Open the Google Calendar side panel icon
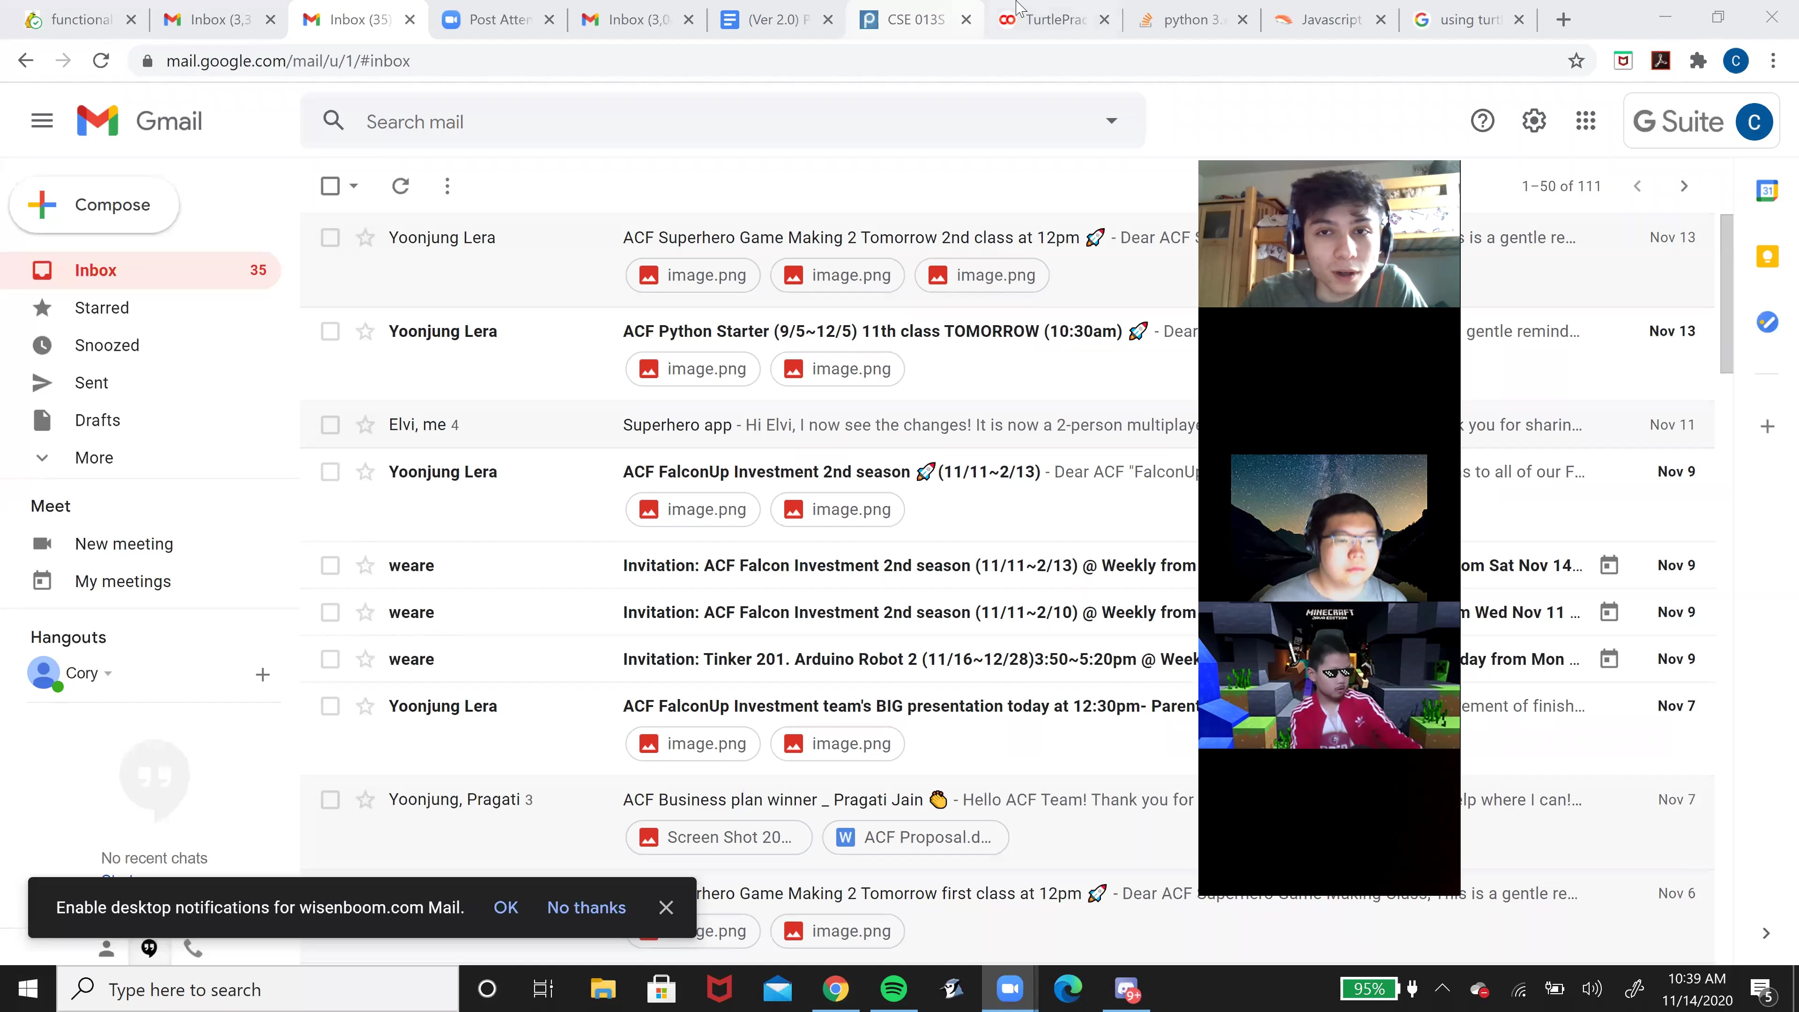The height and width of the screenshot is (1012, 1799). point(1767,190)
